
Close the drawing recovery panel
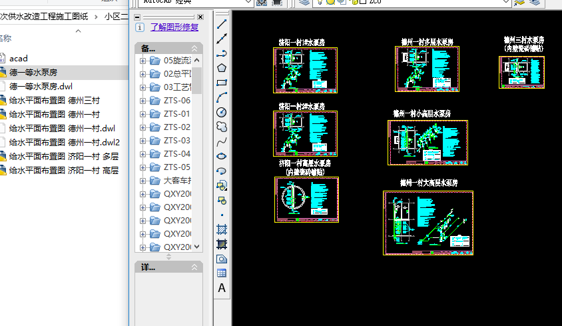[x=200, y=17]
